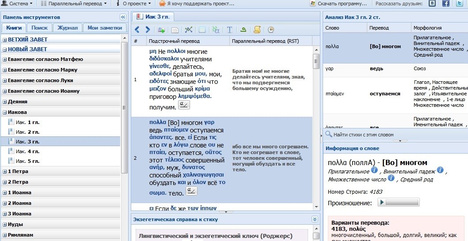
Task: Collapse the Экзегетическая справка panel
Action: click(315, 219)
